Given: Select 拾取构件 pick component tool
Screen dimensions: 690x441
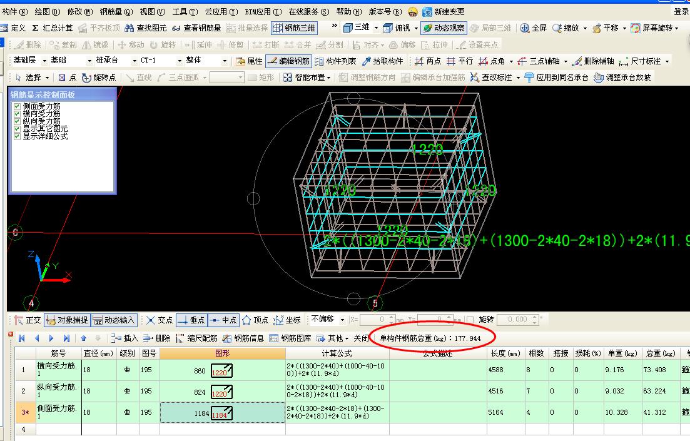Looking at the screenshot, I should click(x=382, y=61).
